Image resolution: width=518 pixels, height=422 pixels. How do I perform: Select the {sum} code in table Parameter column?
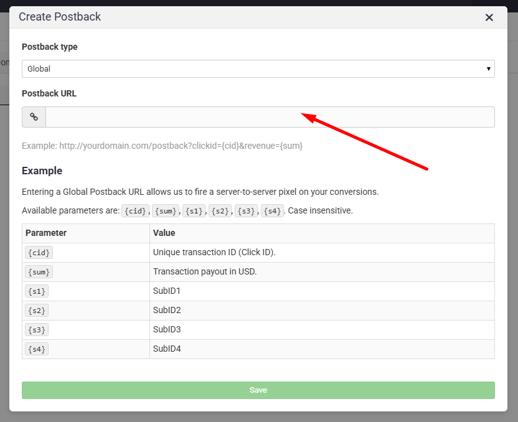click(x=39, y=272)
